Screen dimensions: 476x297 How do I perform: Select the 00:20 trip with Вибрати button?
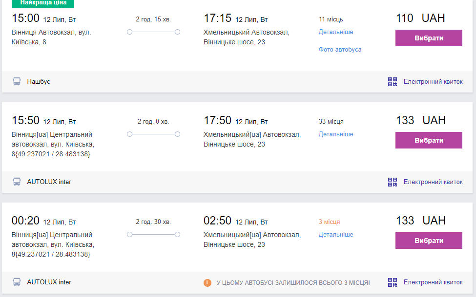429,241
